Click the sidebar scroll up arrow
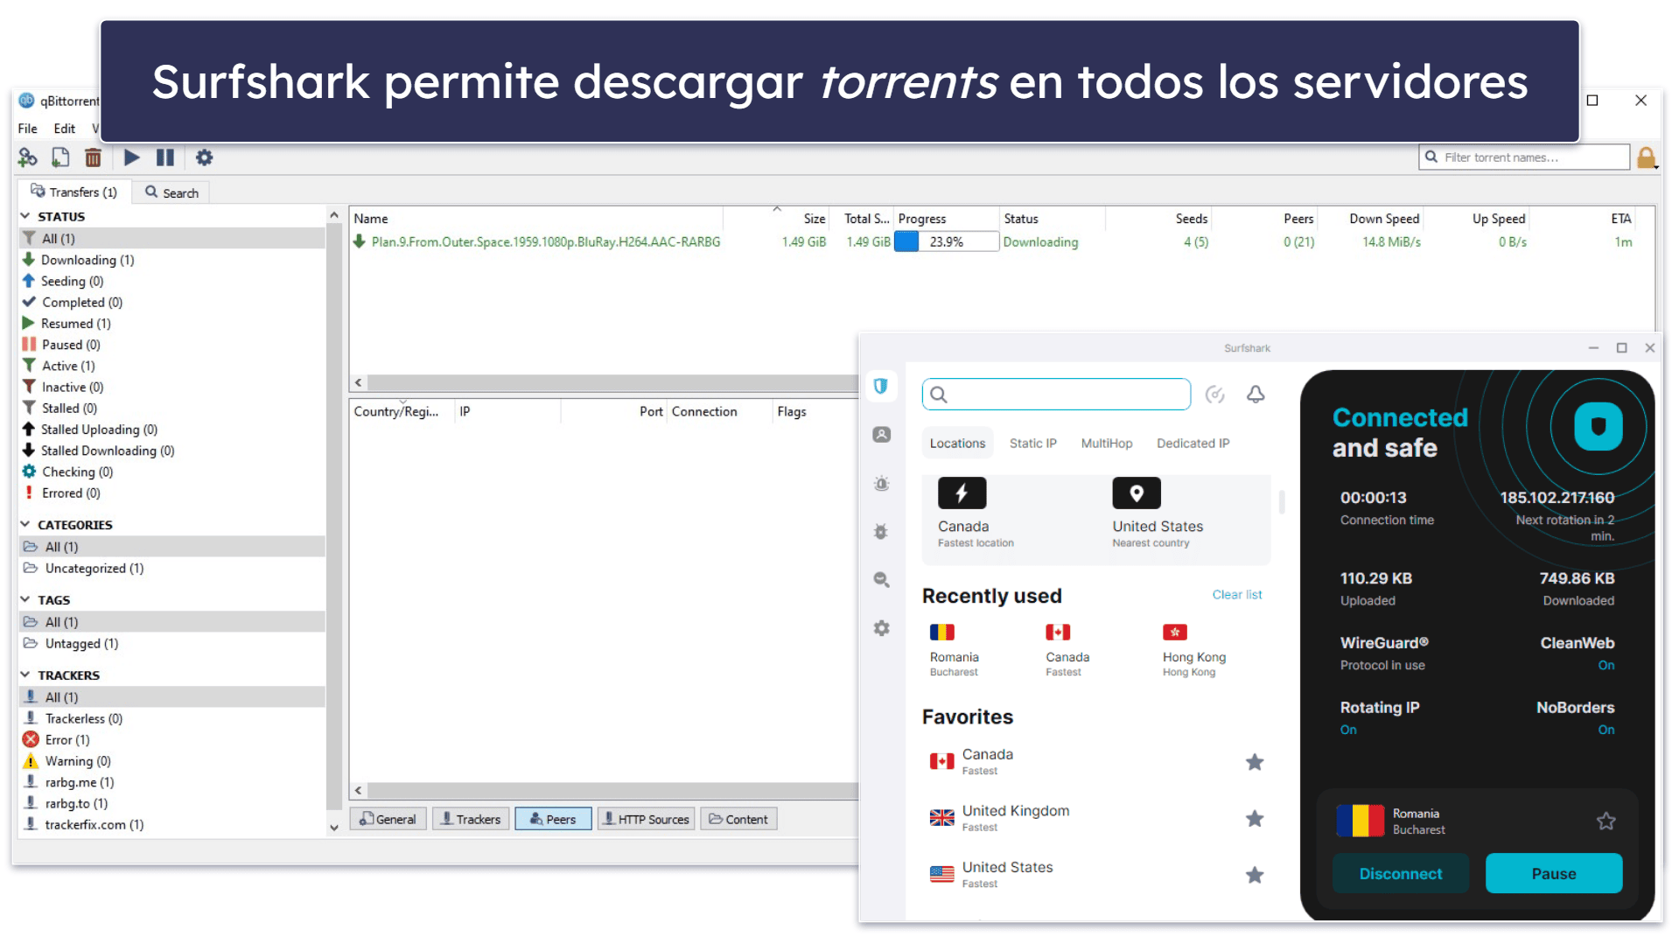The image size is (1679, 944). tap(333, 215)
